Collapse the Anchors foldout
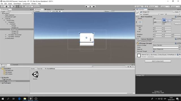This screenshot has width=181, height=101. click(136, 26)
